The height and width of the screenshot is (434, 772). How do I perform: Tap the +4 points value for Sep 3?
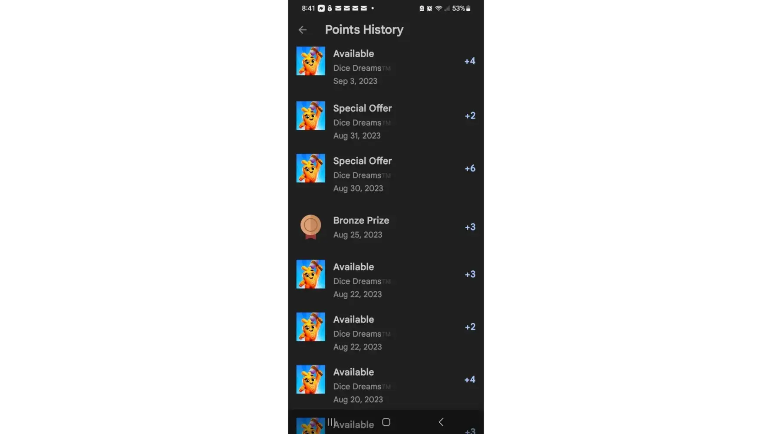click(x=470, y=61)
